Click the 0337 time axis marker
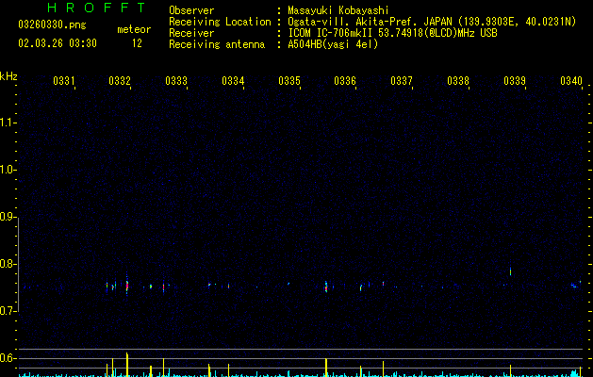 [402, 81]
